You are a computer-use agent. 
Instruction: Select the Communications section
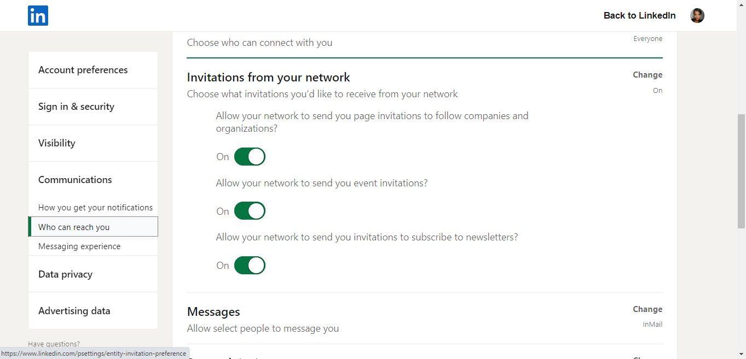(x=75, y=179)
